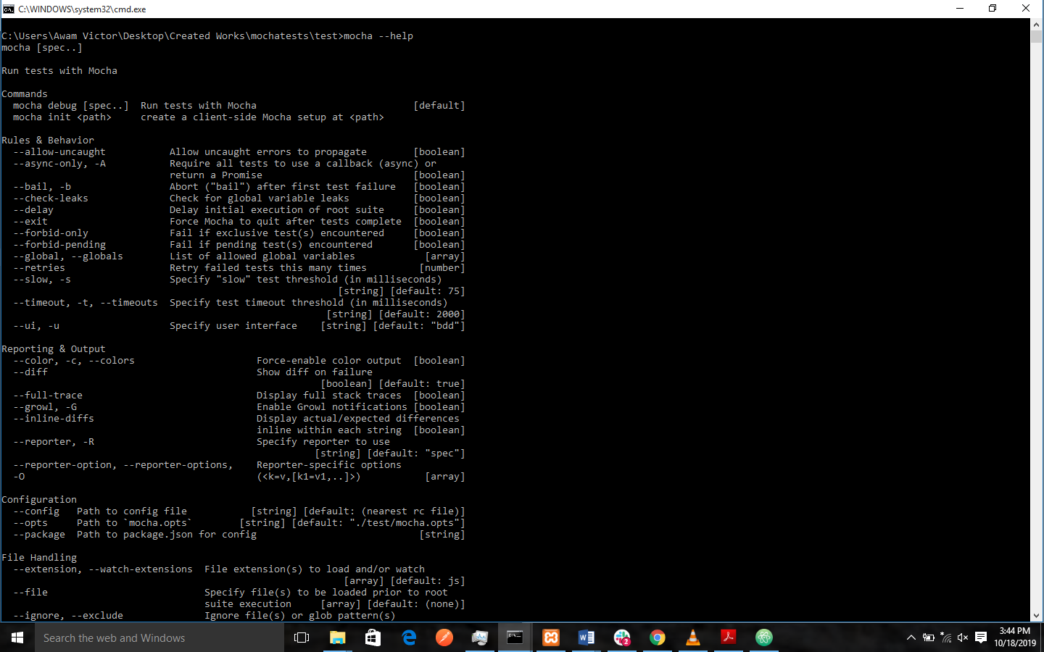Click the '--full-trace' option
The image size is (1044, 652).
[48, 396]
